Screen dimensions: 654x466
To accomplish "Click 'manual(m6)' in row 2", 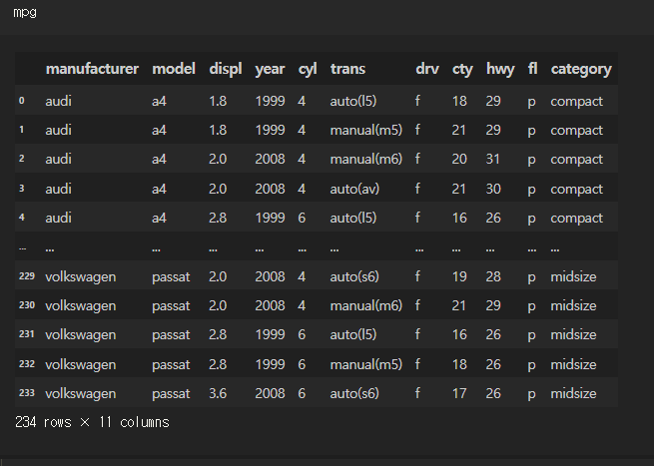I will coord(366,159).
